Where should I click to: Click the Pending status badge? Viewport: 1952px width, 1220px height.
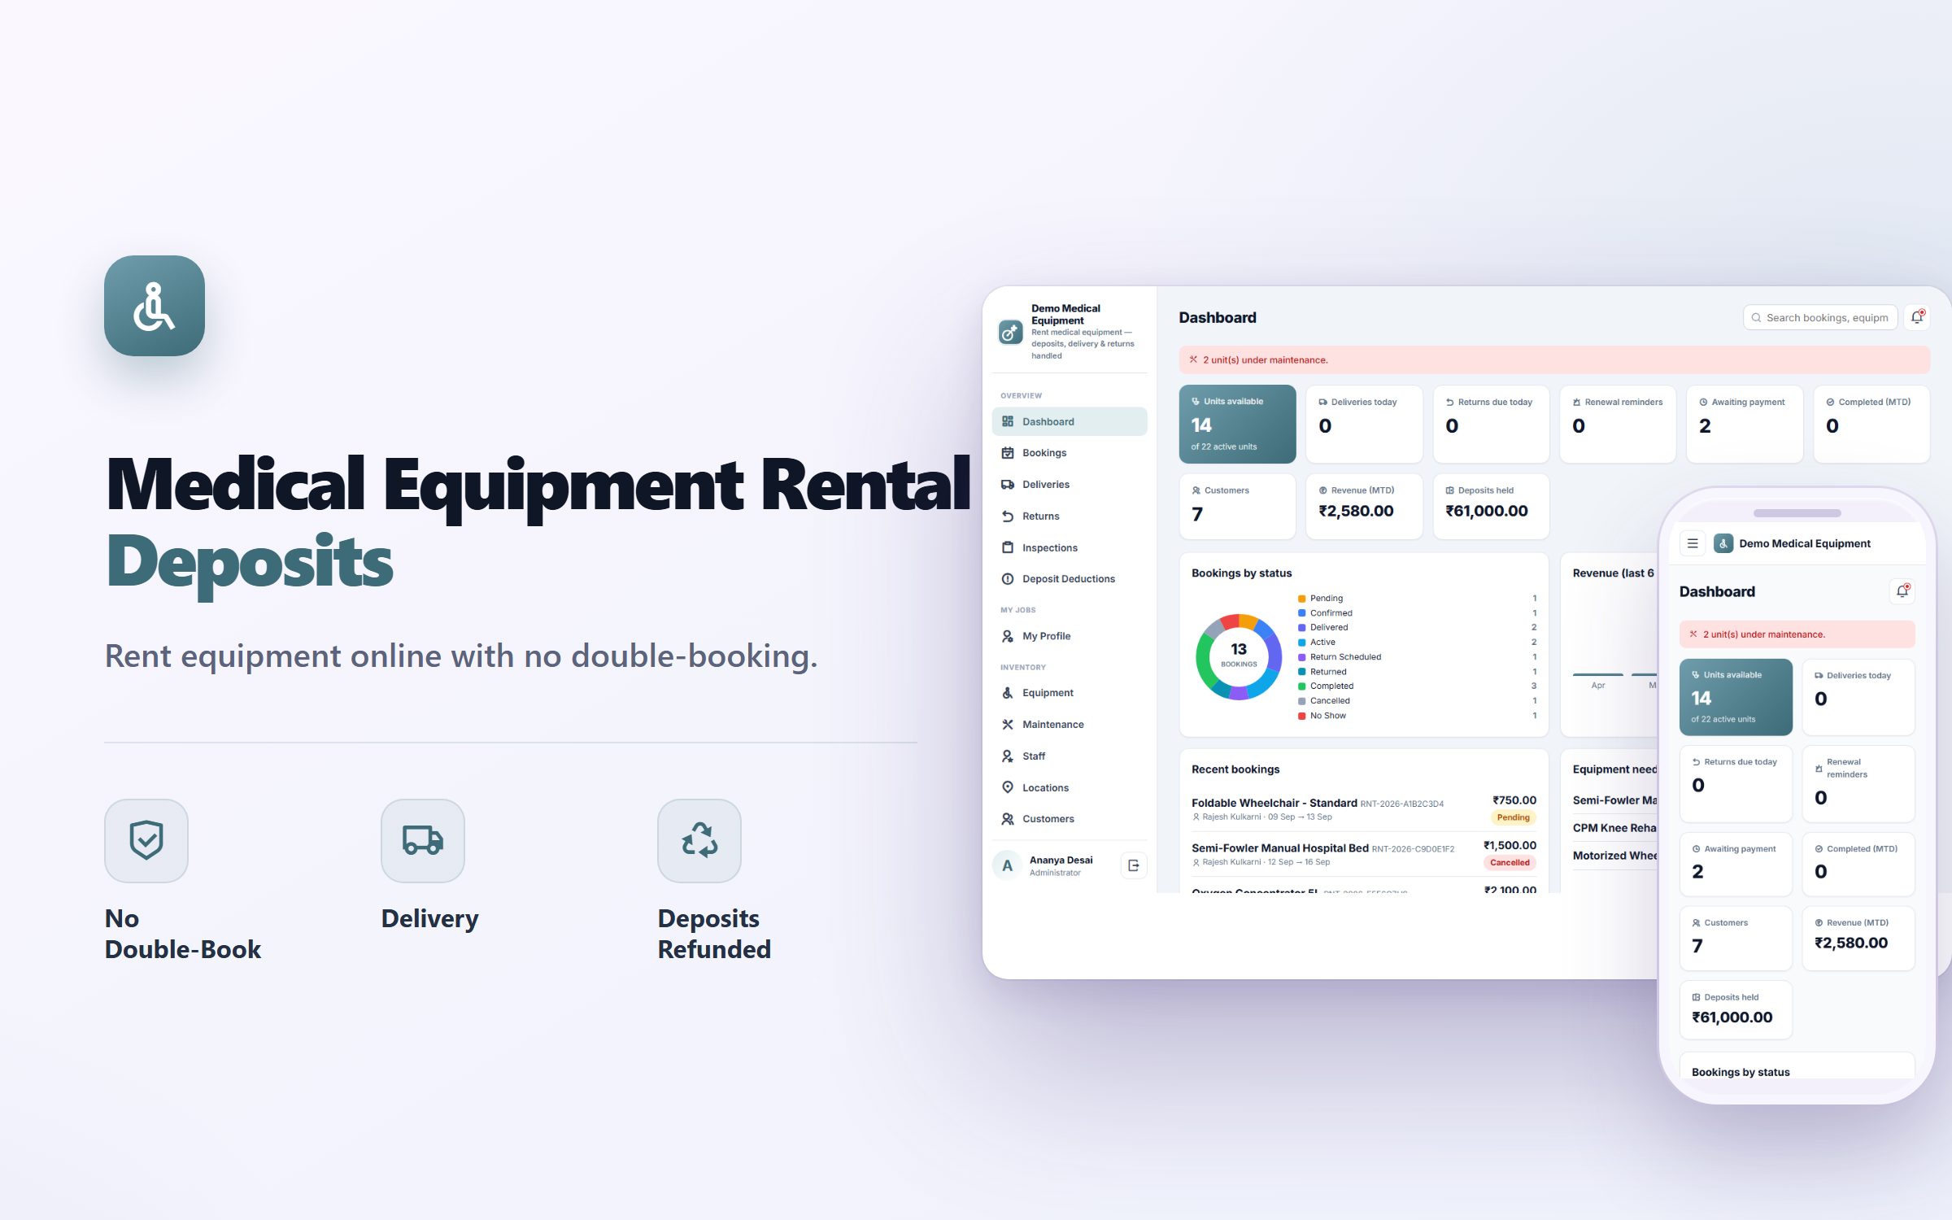pyautogui.click(x=1513, y=817)
